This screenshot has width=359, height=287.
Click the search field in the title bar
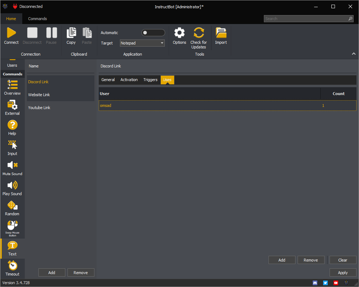(307, 18)
